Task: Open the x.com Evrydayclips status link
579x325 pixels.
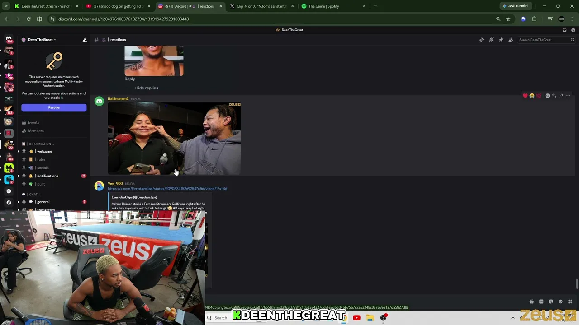Action: pyautogui.click(x=167, y=189)
